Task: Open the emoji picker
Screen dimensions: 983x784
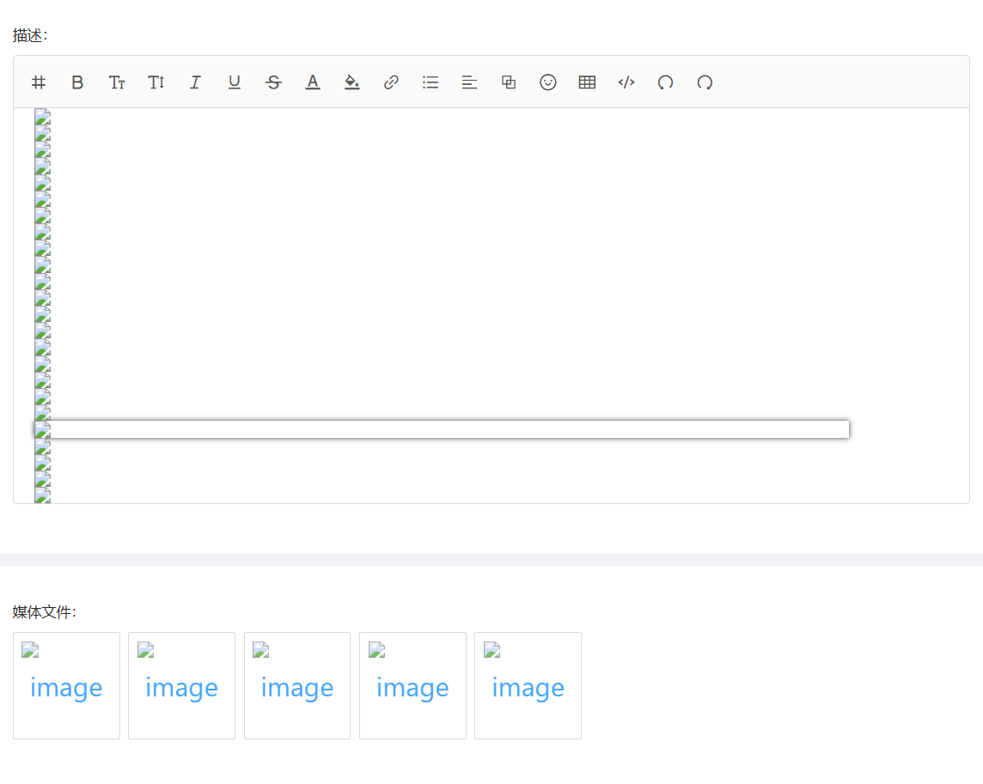Action: 548,82
